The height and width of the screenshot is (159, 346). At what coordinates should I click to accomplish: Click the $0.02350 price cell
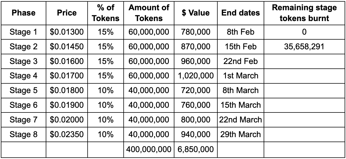coord(67,134)
